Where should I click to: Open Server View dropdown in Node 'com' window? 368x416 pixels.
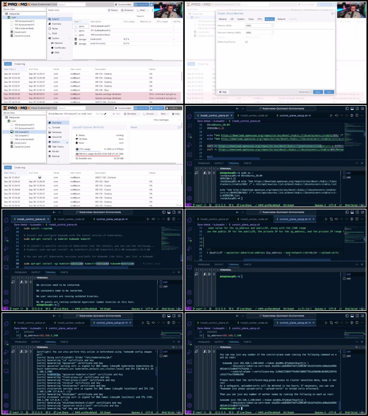[24, 9]
